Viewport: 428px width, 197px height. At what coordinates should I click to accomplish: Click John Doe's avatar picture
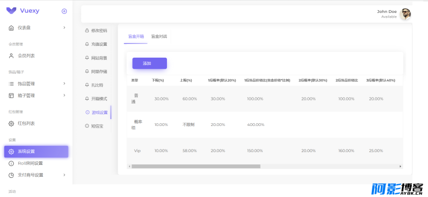pyautogui.click(x=406, y=14)
